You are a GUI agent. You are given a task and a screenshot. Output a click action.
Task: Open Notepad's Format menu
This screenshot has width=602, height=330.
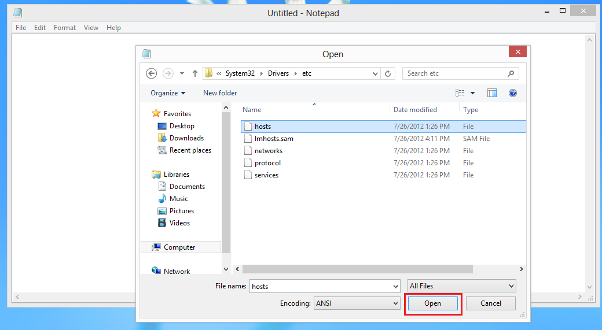pos(64,28)
